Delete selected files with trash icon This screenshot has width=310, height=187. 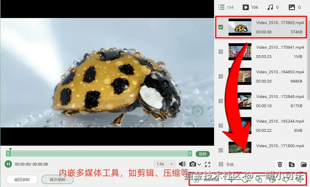pyautogui.click(x=280, y=164)
